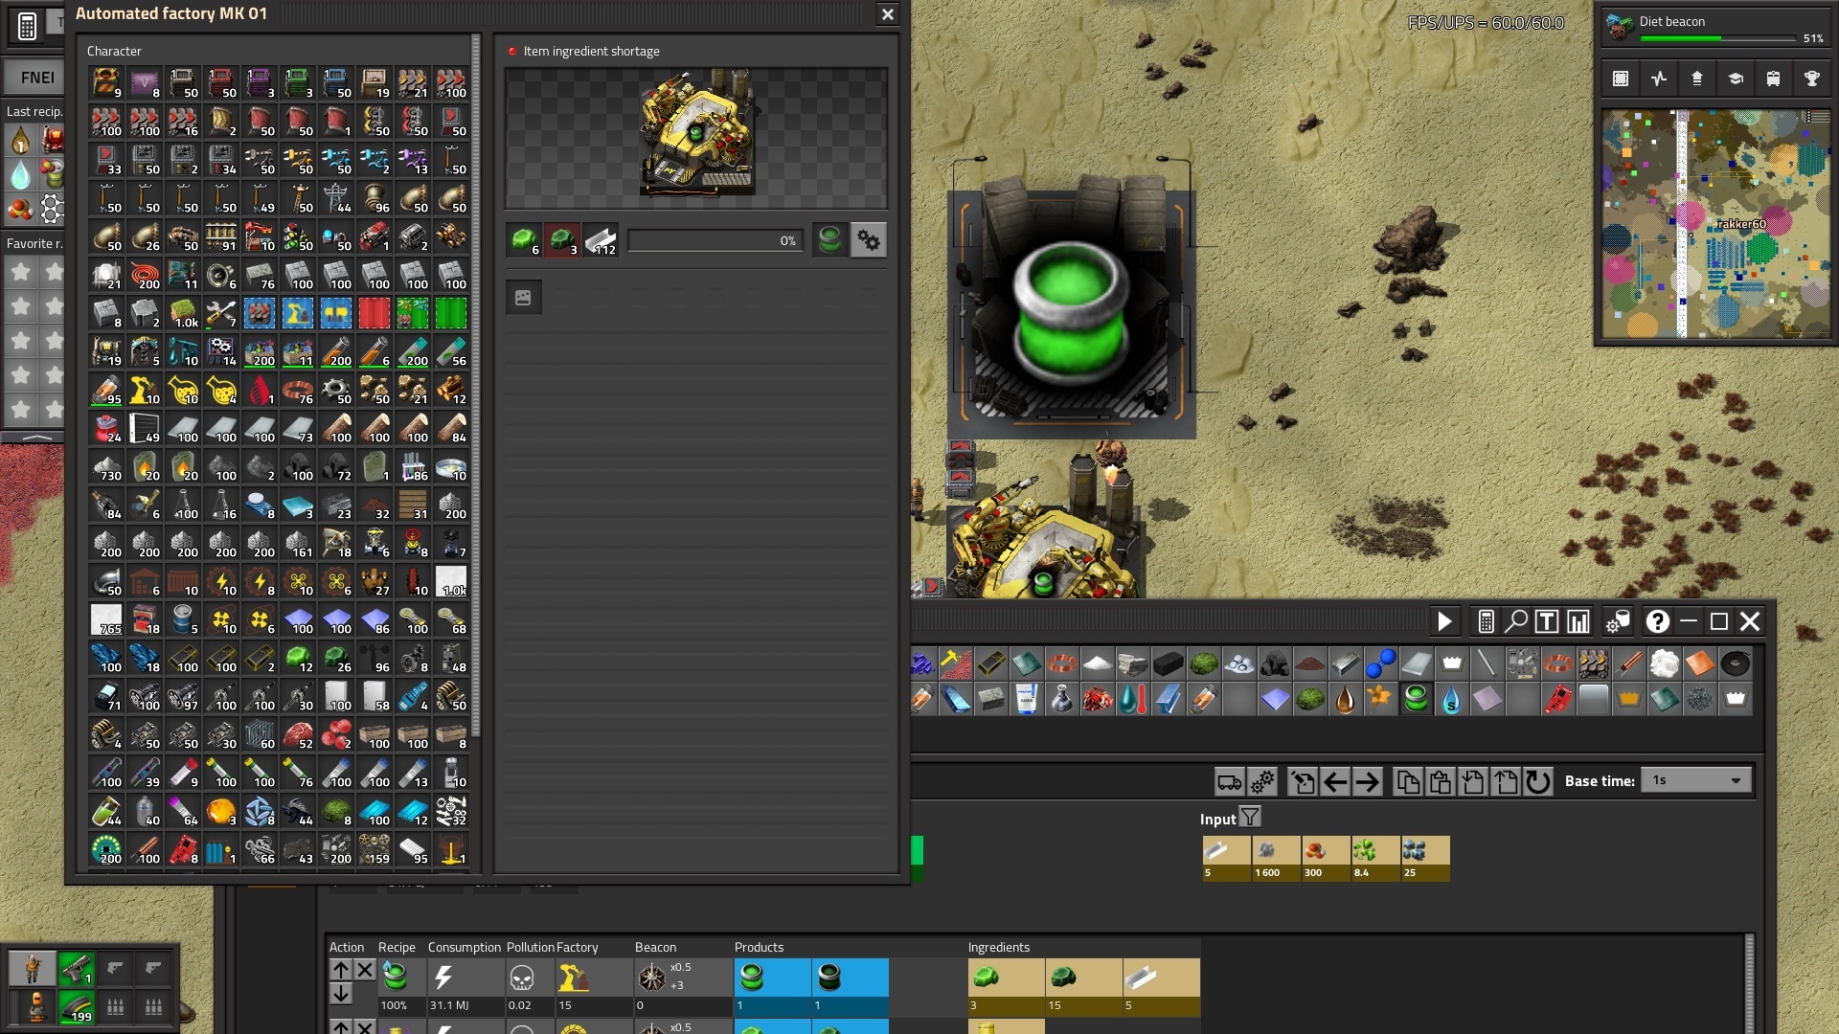Click the ingredient slot showing 112
1839x1034 pixels.
[x=601, y=239]
